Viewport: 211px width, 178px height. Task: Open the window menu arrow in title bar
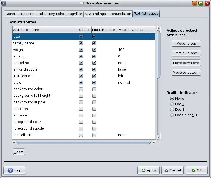click(x=4, y=3)
